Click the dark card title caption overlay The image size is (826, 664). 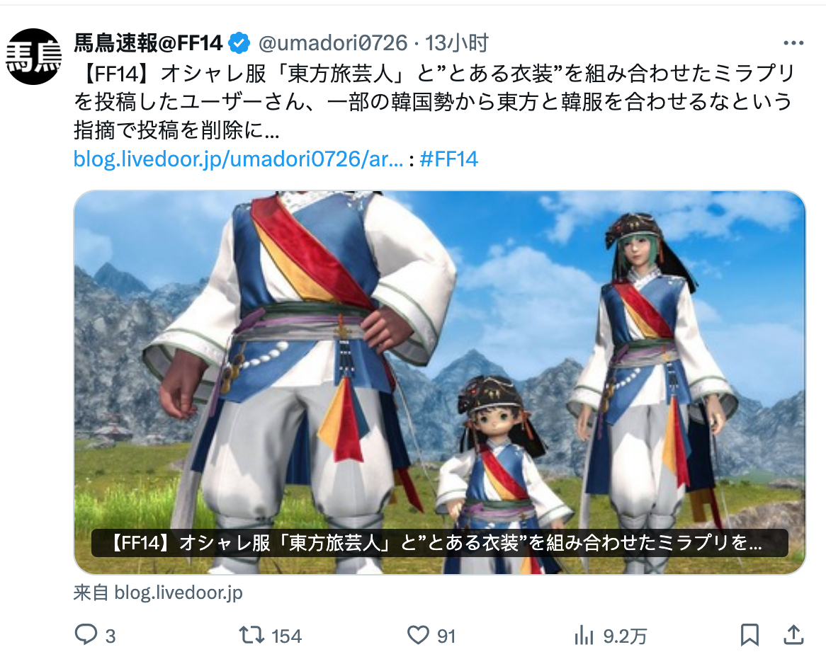tap(439, 543)
